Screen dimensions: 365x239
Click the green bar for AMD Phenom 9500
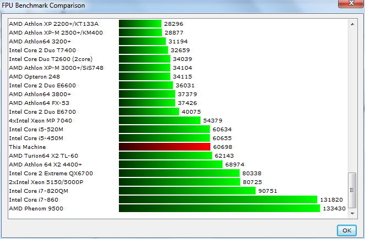pos(219,208)
